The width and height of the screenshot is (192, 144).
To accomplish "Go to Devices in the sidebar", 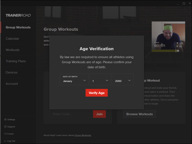I will click(x=11, y=72).
